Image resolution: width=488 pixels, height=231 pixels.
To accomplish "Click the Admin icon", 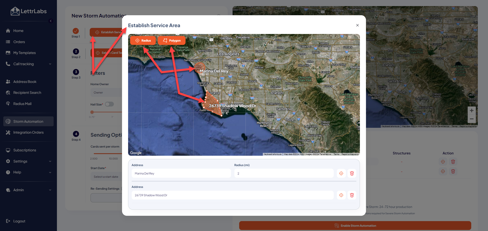I will (x=8, y=190).
